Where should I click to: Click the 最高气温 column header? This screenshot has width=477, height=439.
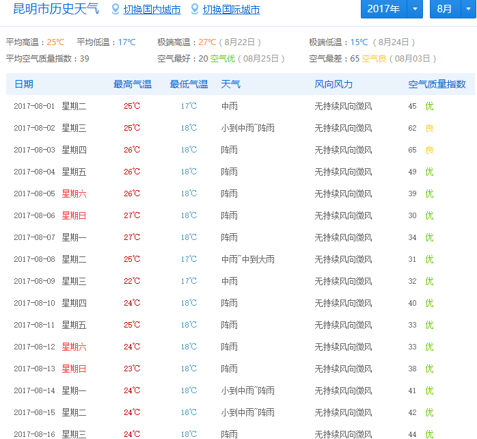(133, 84)
